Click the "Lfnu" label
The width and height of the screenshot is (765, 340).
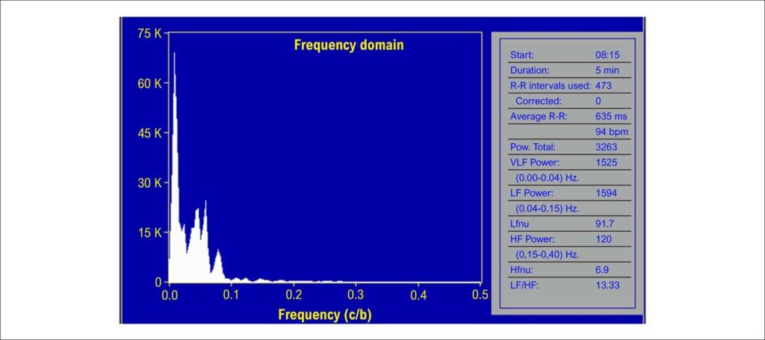tap(519, 224)
